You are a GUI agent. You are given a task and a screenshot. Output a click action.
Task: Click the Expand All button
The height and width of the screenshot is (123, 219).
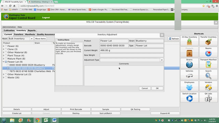[x=165, y=113]
